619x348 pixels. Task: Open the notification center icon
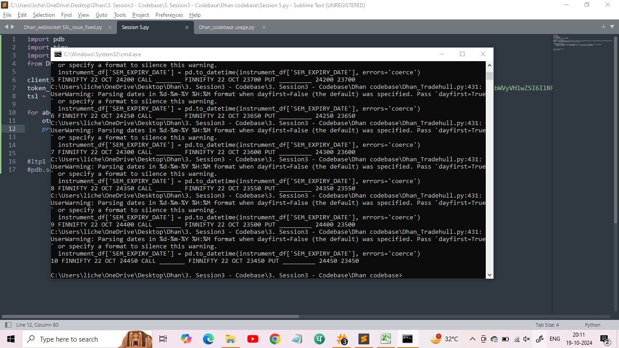click(605, 339)
